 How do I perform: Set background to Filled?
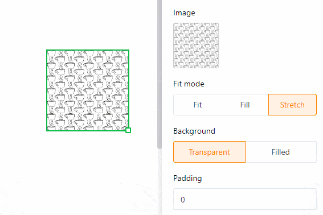pyautogui.click(x=281, y=152)
